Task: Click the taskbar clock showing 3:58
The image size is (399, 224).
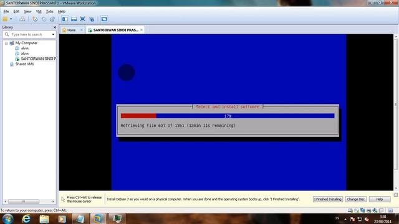Action: (383, 219)
